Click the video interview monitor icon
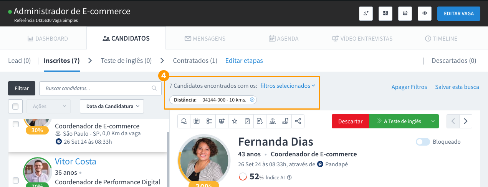 pos(222,121)
